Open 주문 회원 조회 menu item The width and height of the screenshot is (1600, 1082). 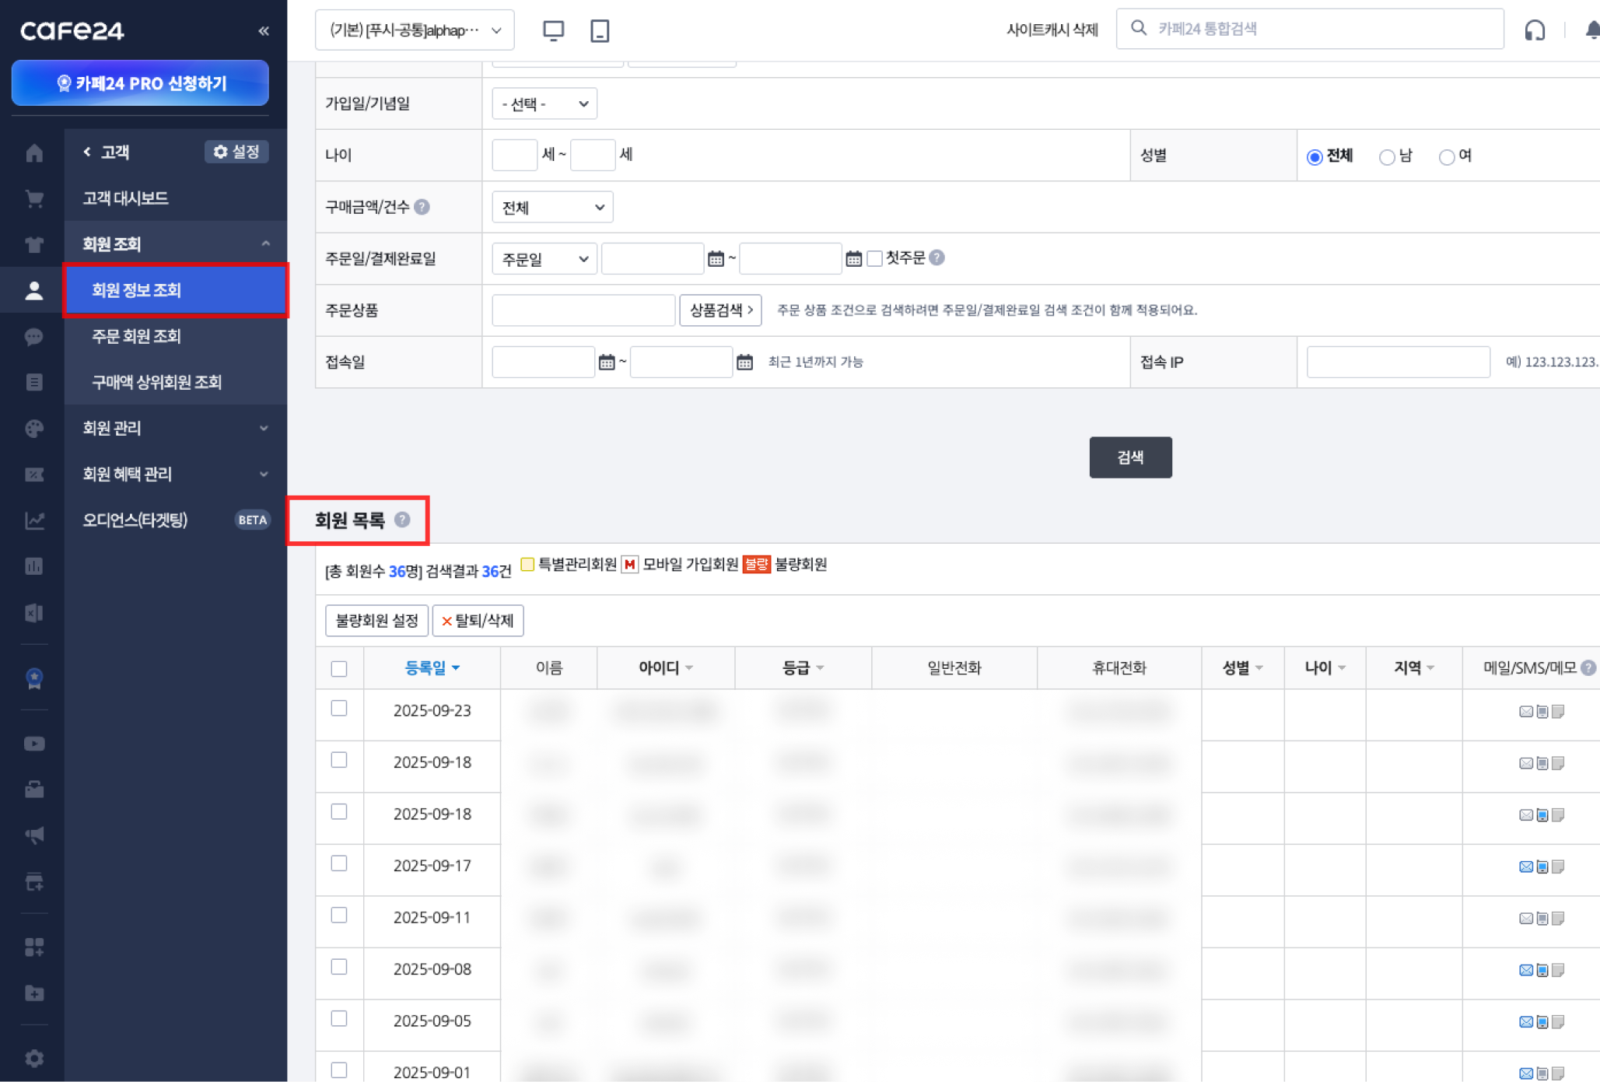[x=136, y=336]
